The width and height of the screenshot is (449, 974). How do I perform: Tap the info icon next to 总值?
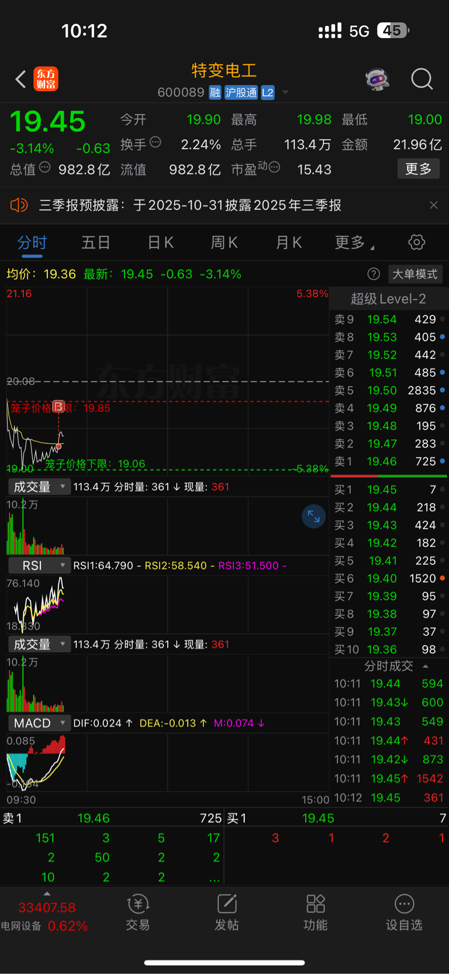44,168
